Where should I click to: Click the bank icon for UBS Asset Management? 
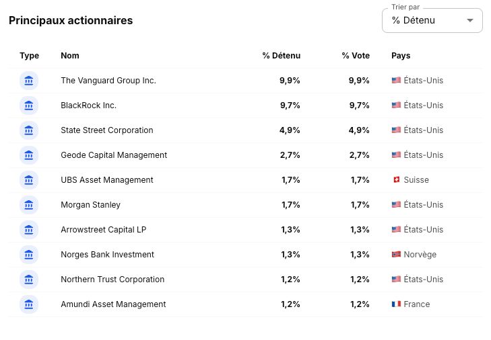pyautogui.click(x=29, y=180)
